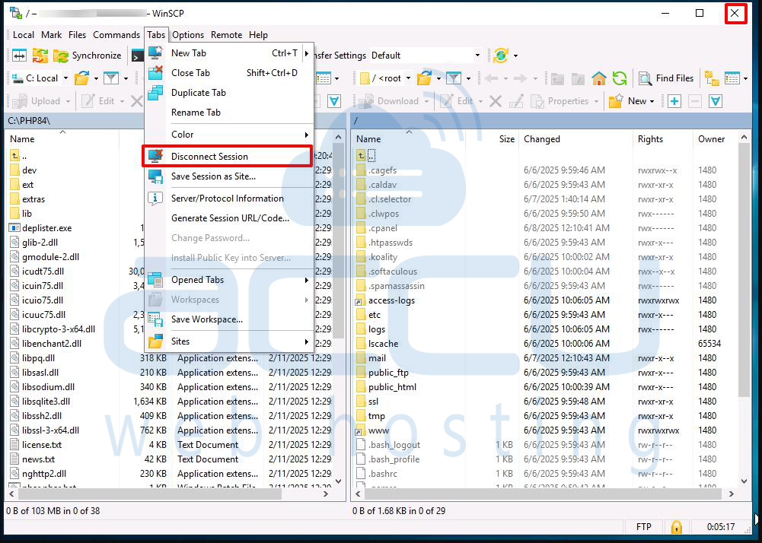The image size is (762, 543).
Task: Select Save Session as Site
Action: click(x=229, y=176)
